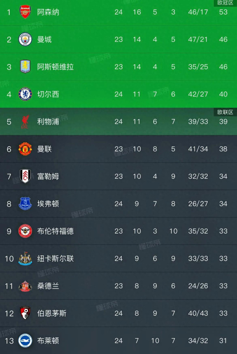Viewport: 237px width, 354px height.
Task: Select the Aston Villa crest
Action: (25, 67)
